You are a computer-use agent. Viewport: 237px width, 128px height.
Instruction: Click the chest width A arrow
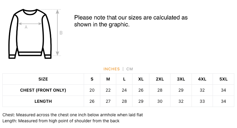coord(30,23)
